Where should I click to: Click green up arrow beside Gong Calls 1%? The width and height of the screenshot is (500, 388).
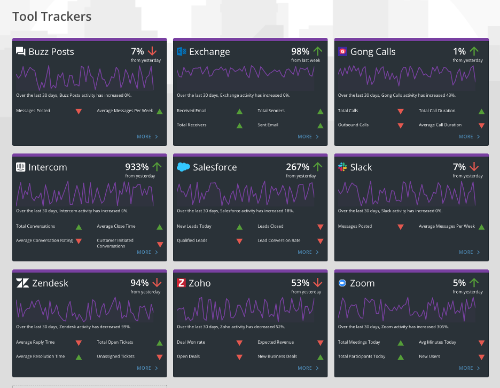(x=474, y=51)
